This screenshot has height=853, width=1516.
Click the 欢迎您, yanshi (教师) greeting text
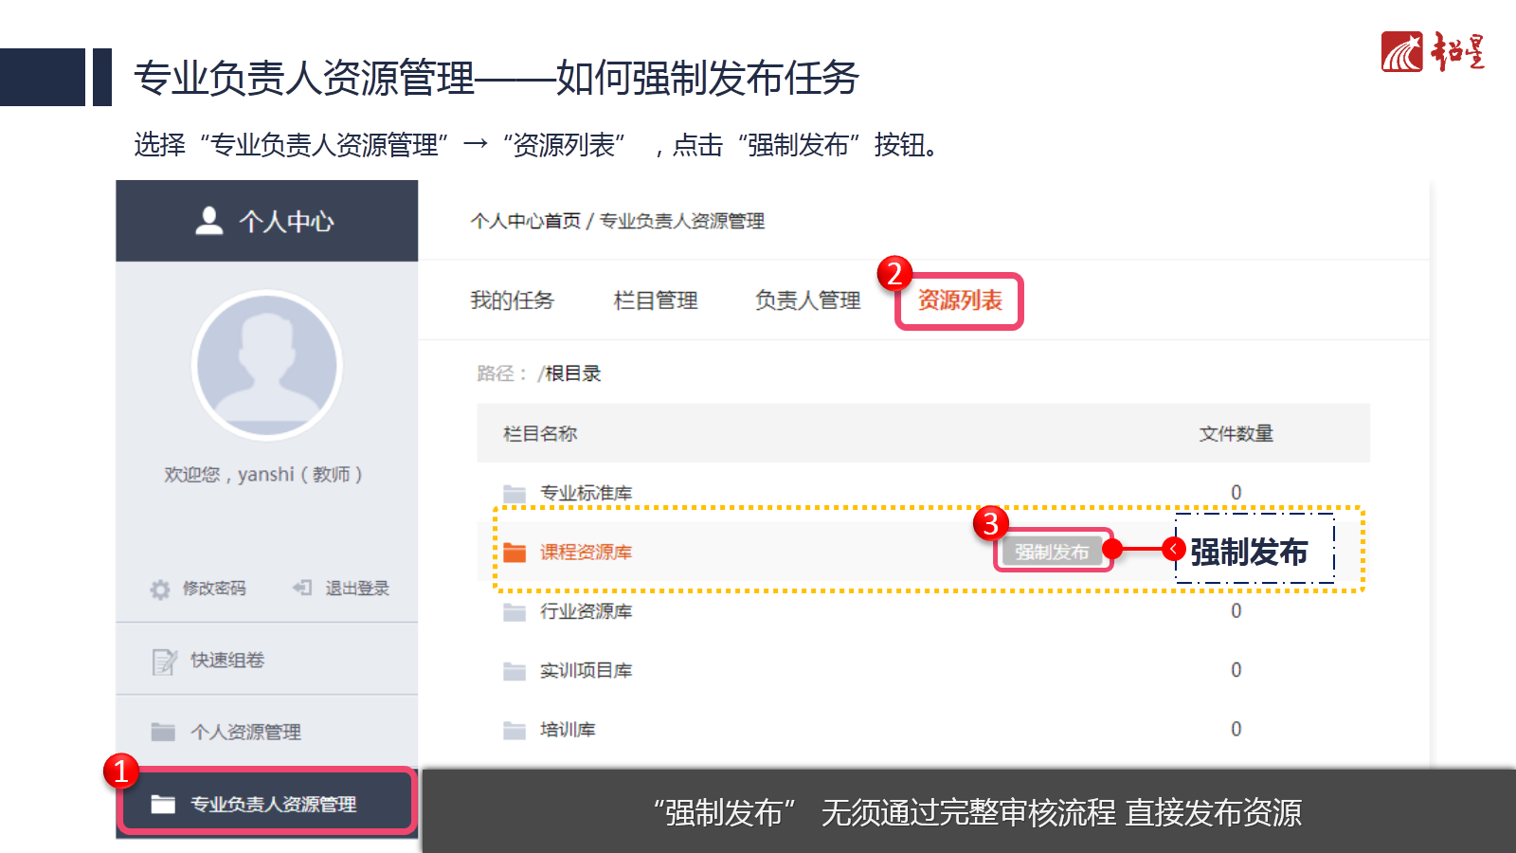coord(263,474)
